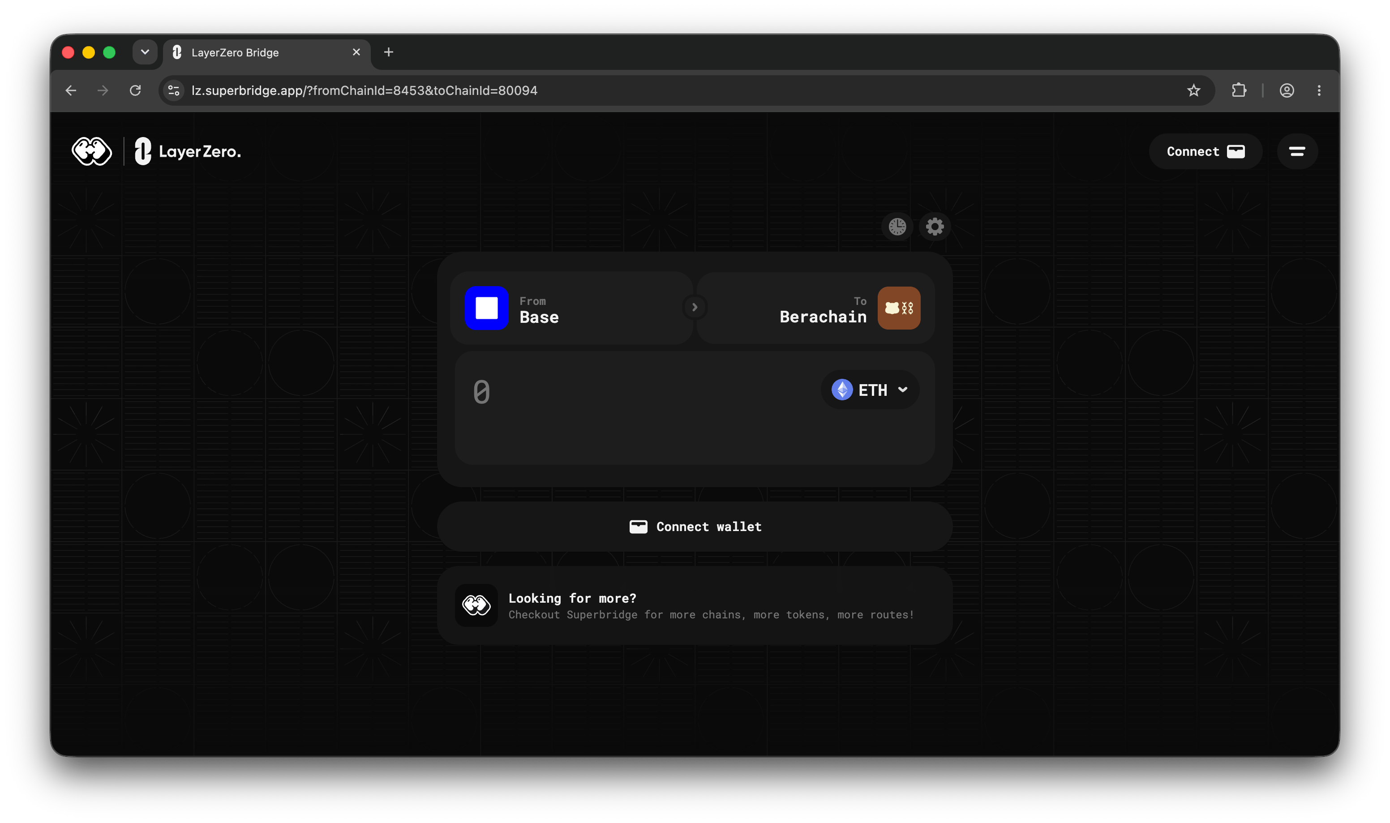Switch to the LayerZero Bridge tab

[267, 53]
